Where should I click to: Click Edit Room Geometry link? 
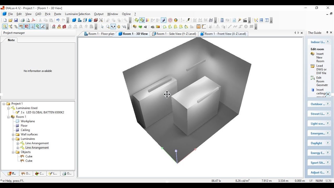pyautogui.click(x=322, y=81)
